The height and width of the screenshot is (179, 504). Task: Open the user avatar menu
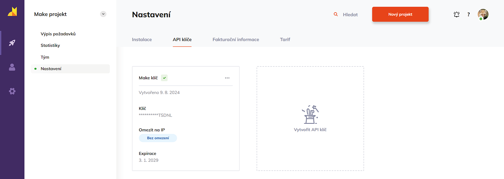[x=483, y=14]
